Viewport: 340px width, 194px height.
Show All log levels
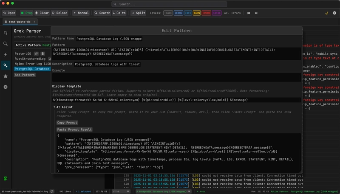[227, 13]
